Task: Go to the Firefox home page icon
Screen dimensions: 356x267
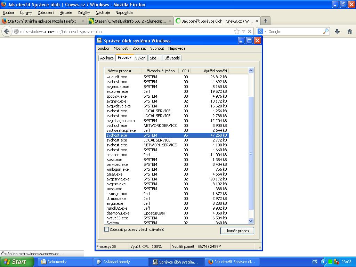Action: 350,31
